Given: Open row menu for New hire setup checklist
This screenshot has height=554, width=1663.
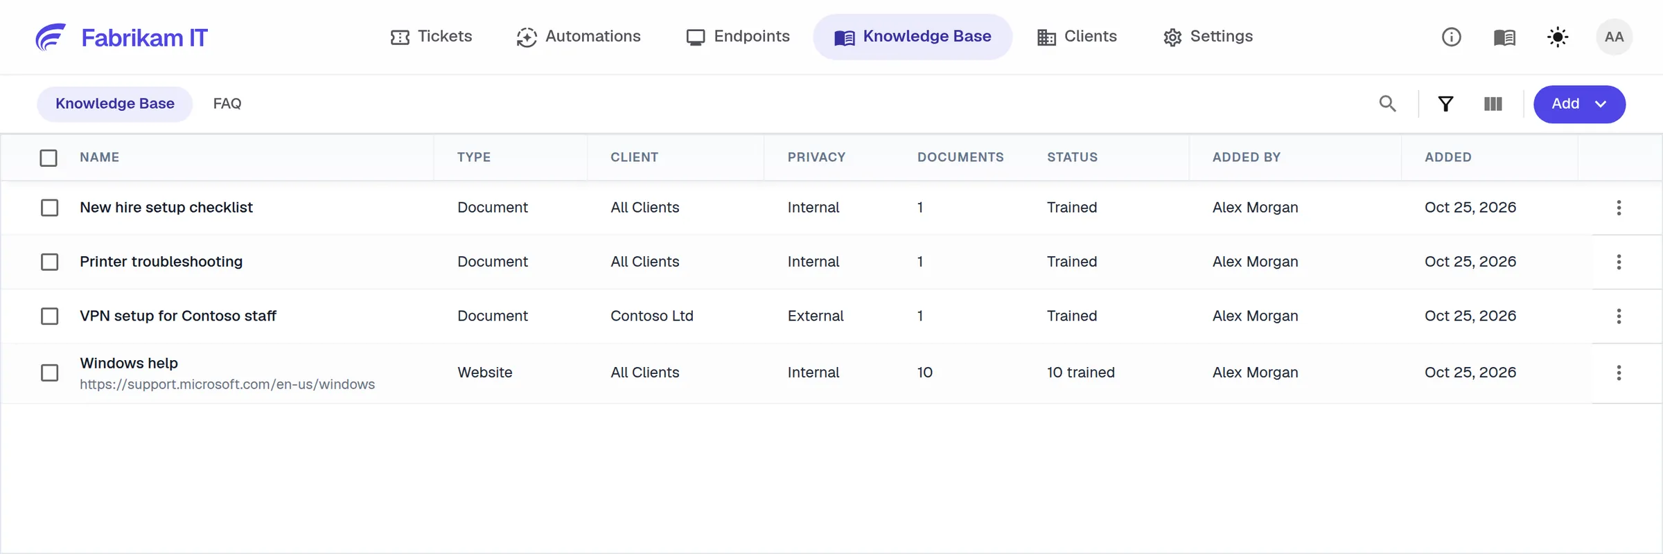Looking at the screenshot, I should coord(1619,208).
